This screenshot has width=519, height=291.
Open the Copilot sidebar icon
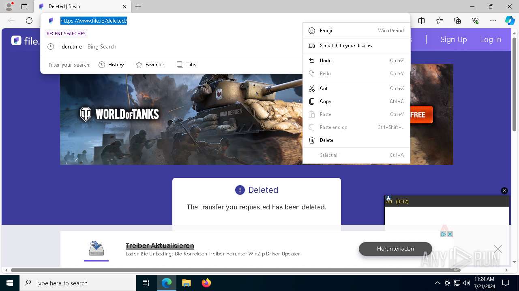coord(510,21)
